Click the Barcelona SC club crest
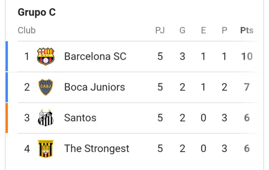 point(46,56)
